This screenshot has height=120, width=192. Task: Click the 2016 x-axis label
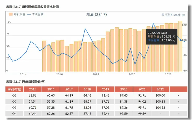(59, 74)
